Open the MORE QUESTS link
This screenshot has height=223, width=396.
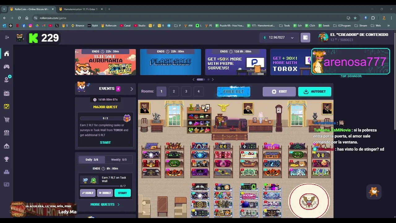pos(105,204)
